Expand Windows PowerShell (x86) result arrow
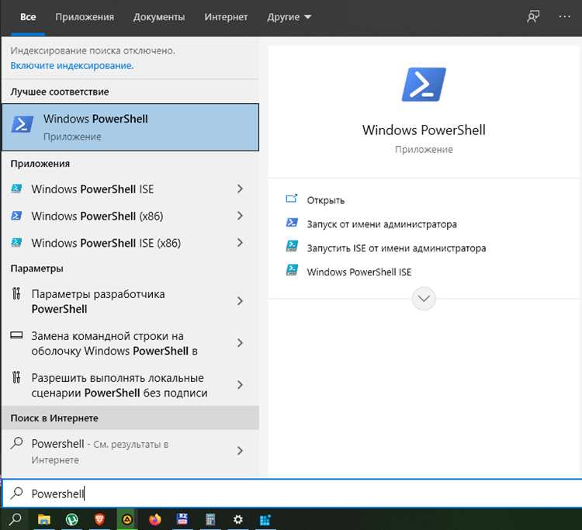 pos(240,216)
